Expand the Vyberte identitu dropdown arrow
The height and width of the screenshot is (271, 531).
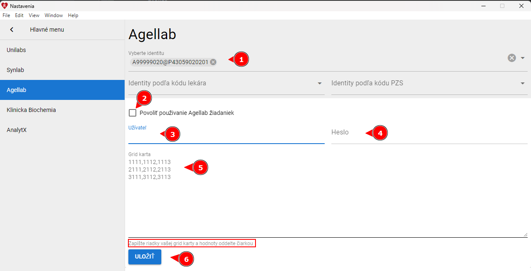click(523, 58)
